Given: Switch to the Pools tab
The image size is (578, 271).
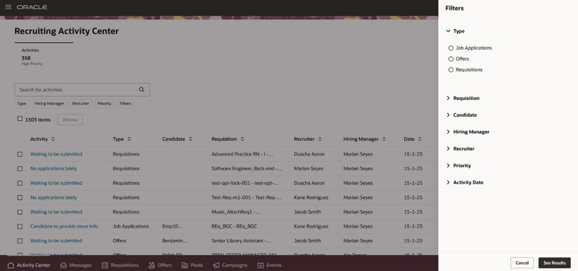Looking at the screenshot, I should click(192, 265).
